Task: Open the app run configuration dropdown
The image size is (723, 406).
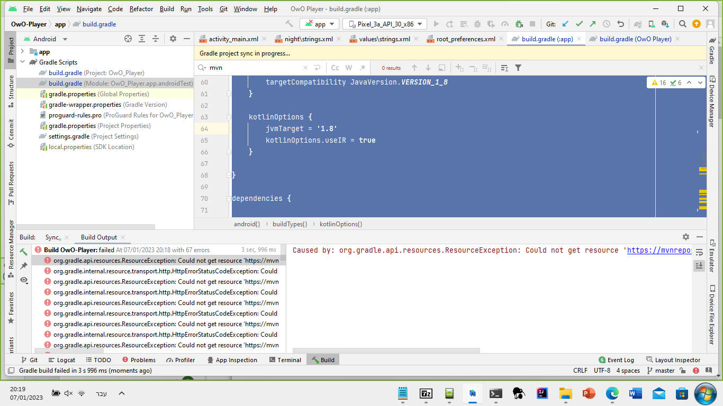Action: (x=319, y=24)
